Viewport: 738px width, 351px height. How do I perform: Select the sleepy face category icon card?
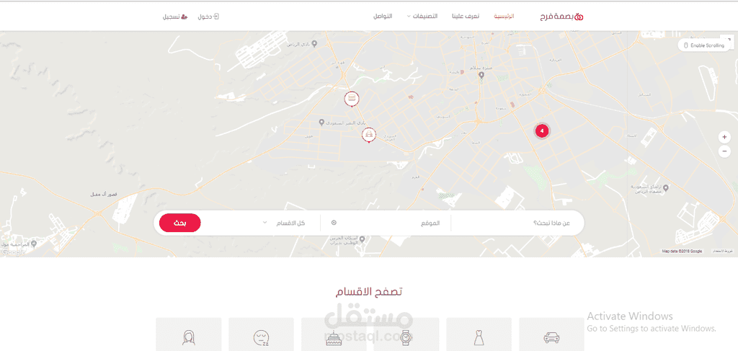tap(261, 334)
